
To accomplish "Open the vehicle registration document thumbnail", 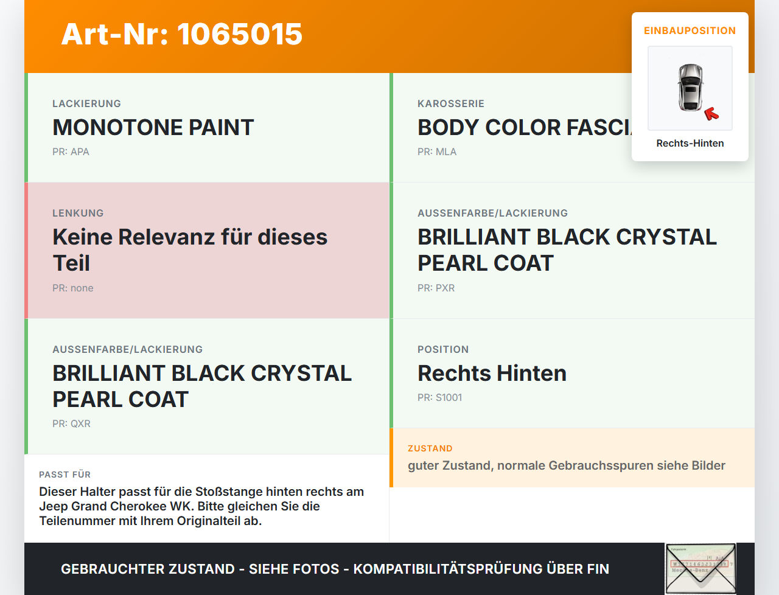I will tap(700, 569).
